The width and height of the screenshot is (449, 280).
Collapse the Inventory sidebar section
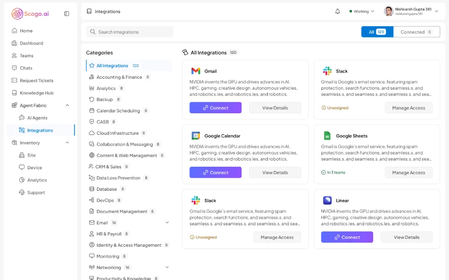click(x=68, y=143)
